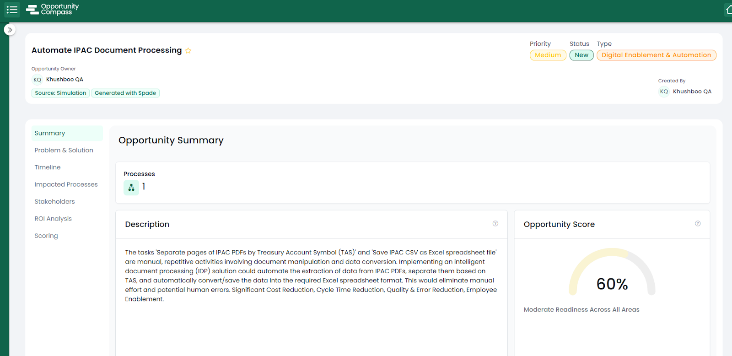Open the hamburger list menu icon
Image resolution: width=732 pixels, height=356 pixels.
[x=12, y=10]
